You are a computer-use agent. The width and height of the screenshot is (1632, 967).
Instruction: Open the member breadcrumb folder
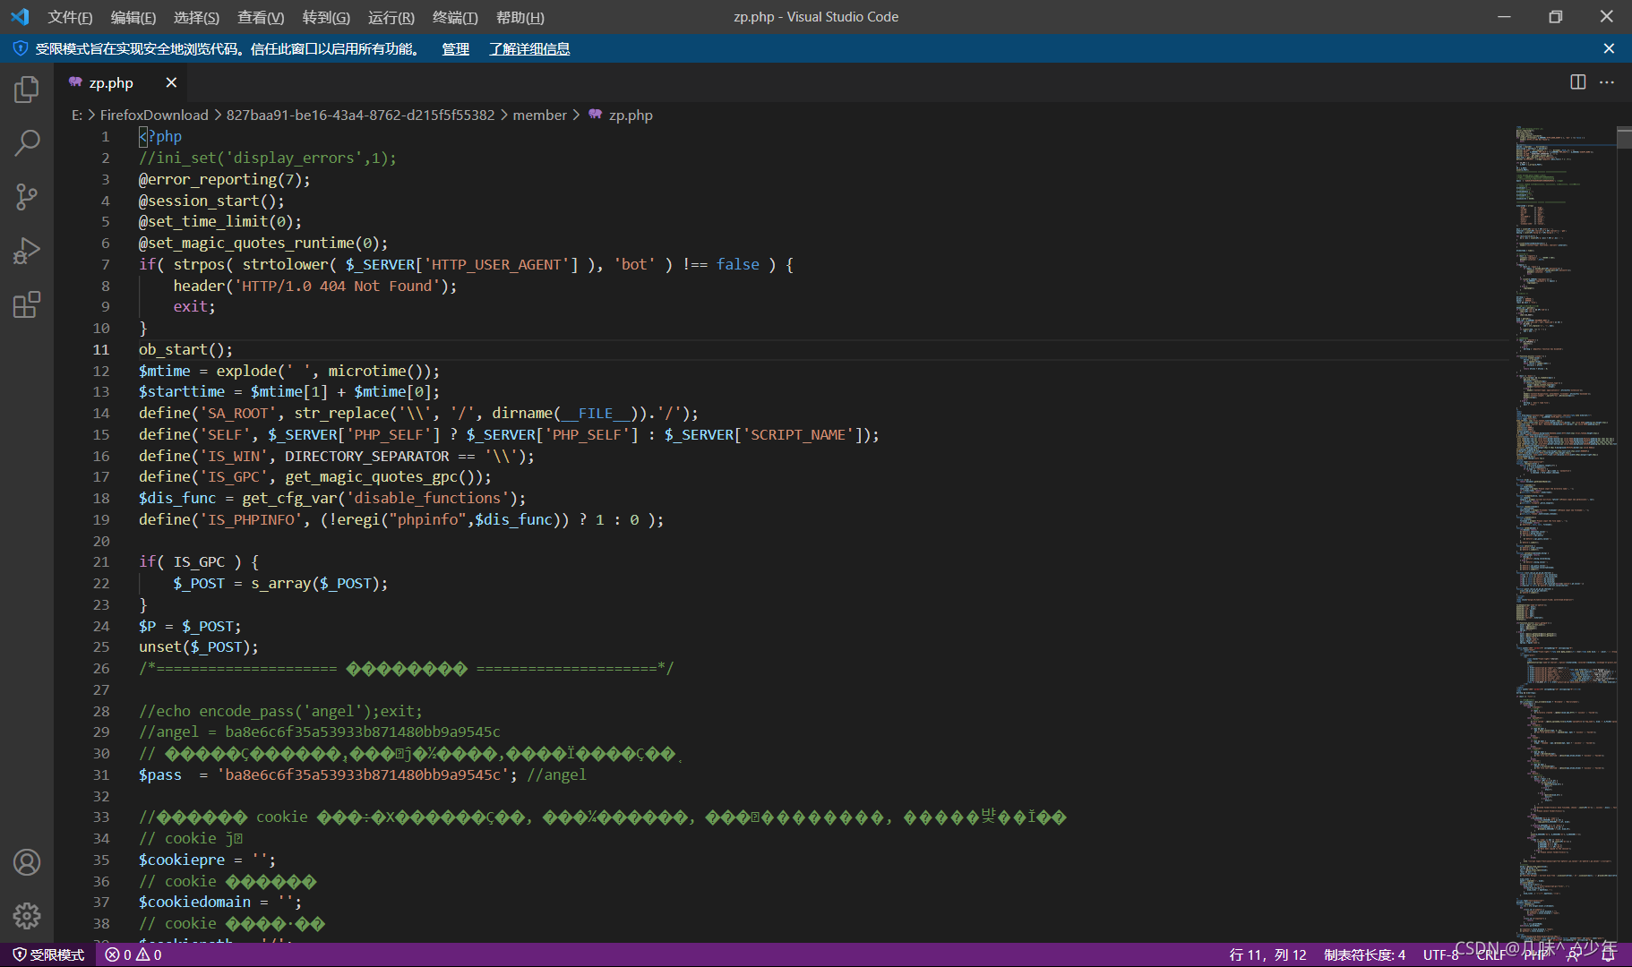[539, 115]
